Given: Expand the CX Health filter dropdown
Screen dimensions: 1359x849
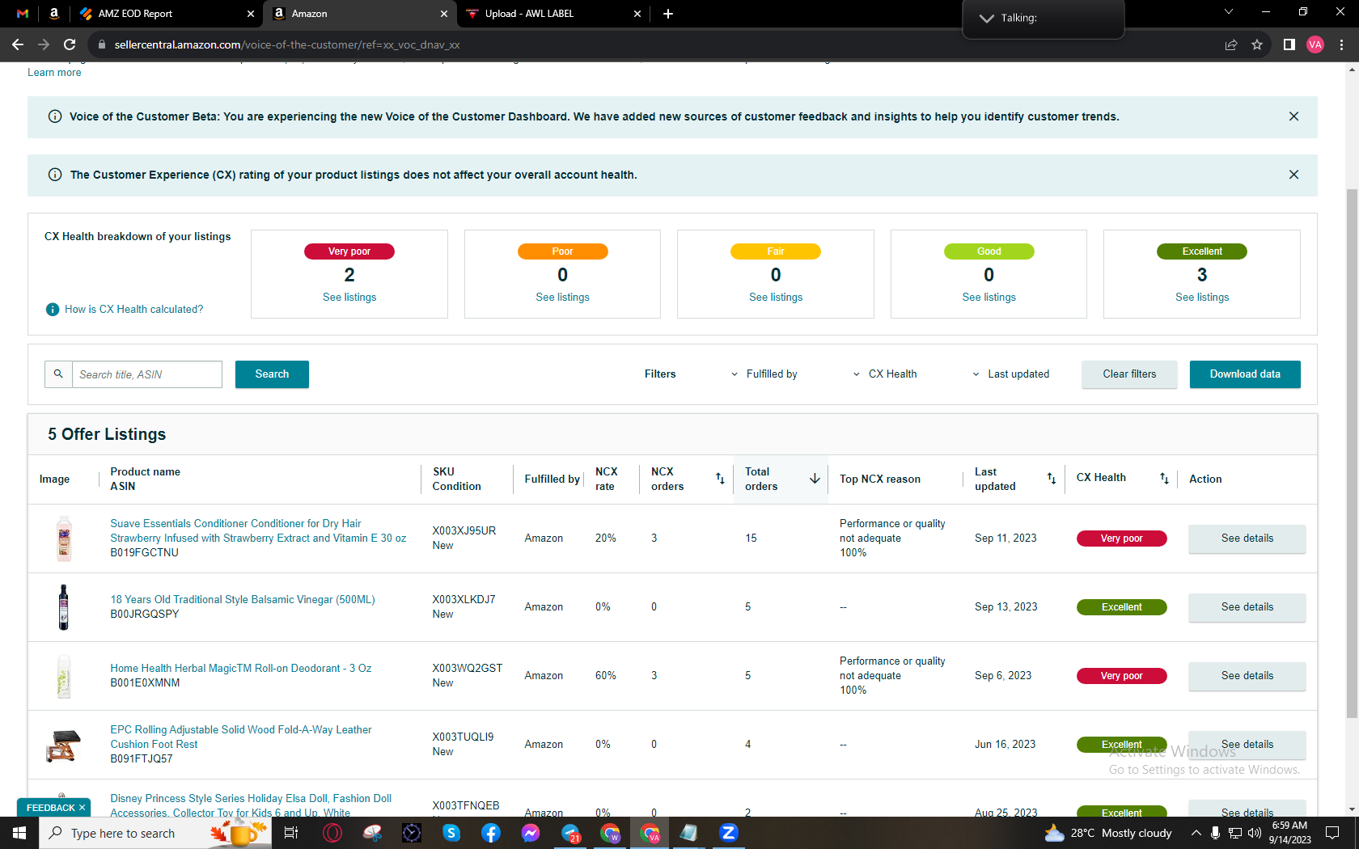Looking at the screenshot, I should [x=885, y=374].
